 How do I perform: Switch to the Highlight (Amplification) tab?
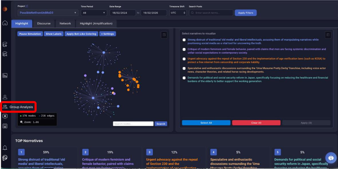click(96, 24)
